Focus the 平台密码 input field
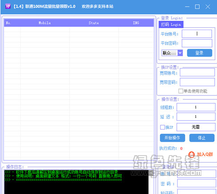The height and width of the screenshot is (194, 217). pyautogui.click(x=197, y=43)
